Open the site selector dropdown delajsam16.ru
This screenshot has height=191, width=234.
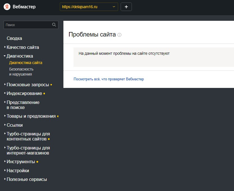[x=89, y=7]
